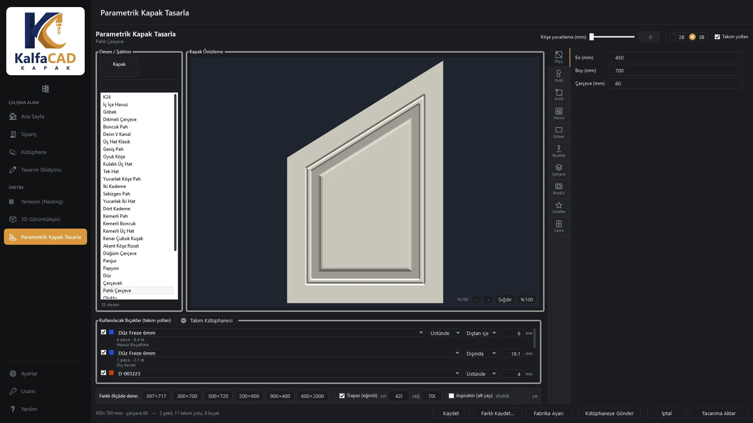Viewport: 753px width, 423px height.
Task: Click the pattern search field above list
Action: pyautogui.click(x=139, y=85)
